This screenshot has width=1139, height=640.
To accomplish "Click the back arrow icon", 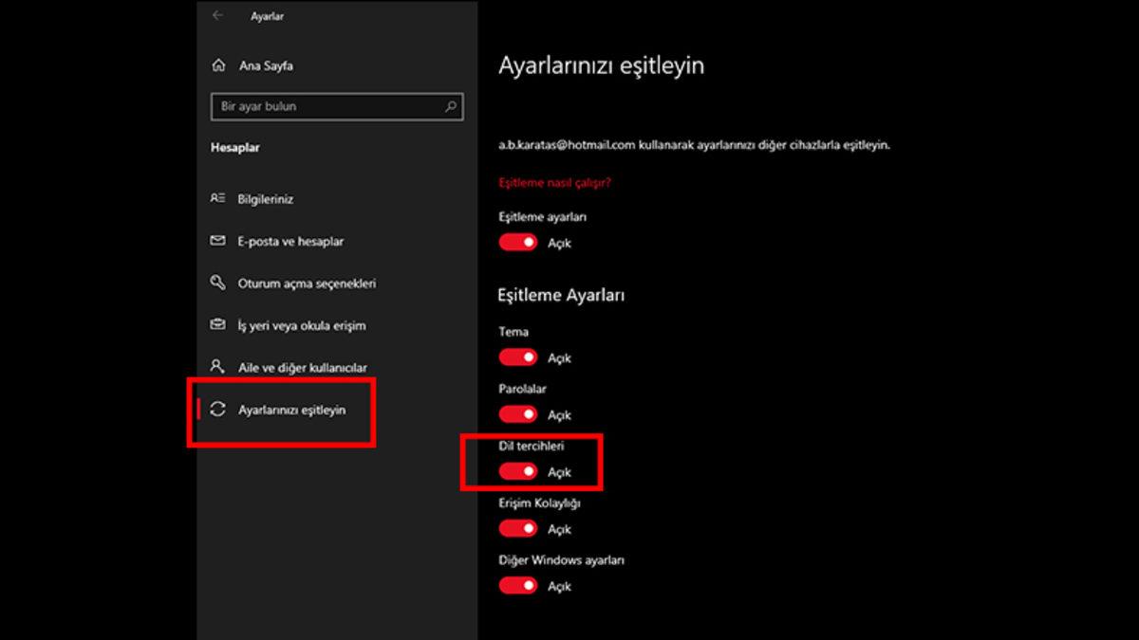I will [x=217, y=15].
